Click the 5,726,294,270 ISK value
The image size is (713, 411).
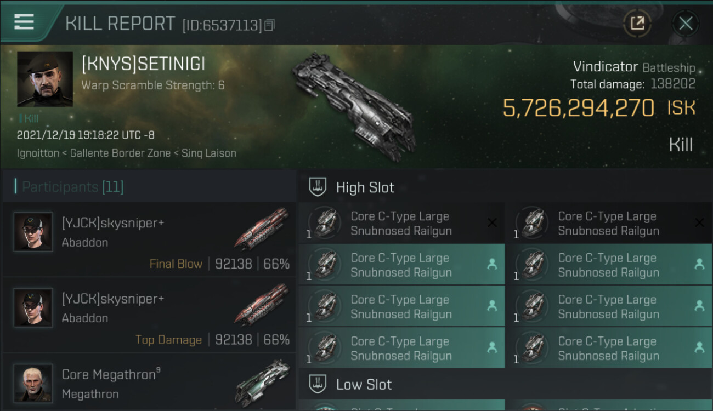click(x=579, y=108)
